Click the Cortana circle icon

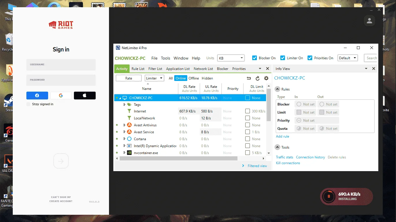coord(129,139)
